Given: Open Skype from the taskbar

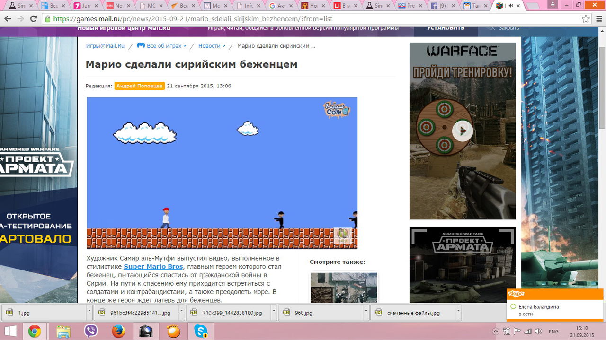Looking at the screenshot, I should [201, 331].
